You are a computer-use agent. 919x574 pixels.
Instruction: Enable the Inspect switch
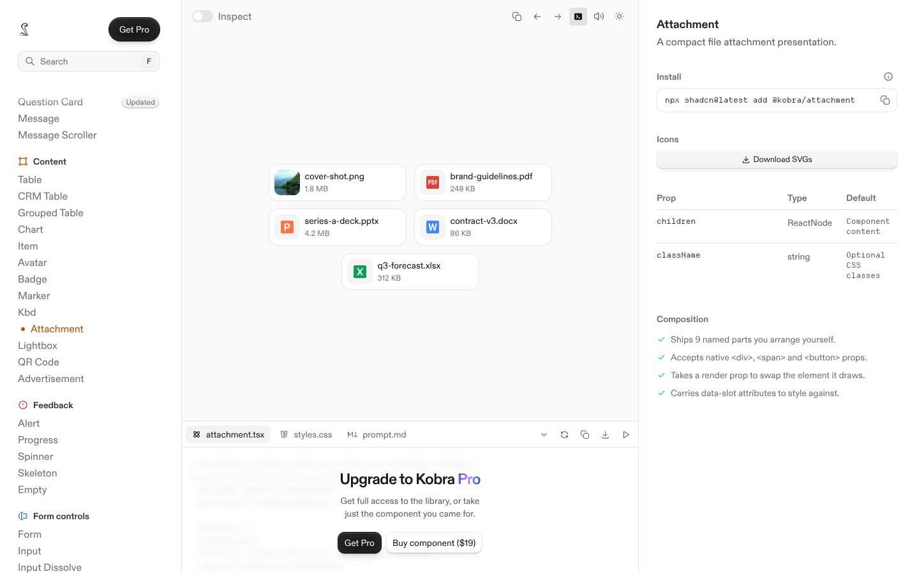[x=203, y=17]
